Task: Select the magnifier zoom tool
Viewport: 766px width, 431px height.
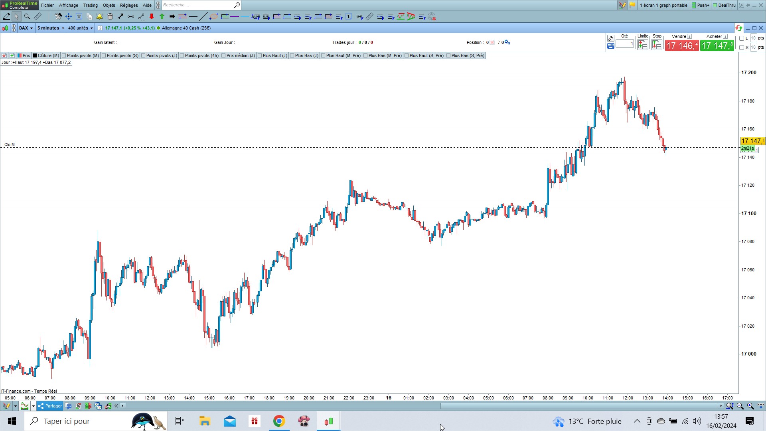Action: pyautogui.click(x=27, y=16)
